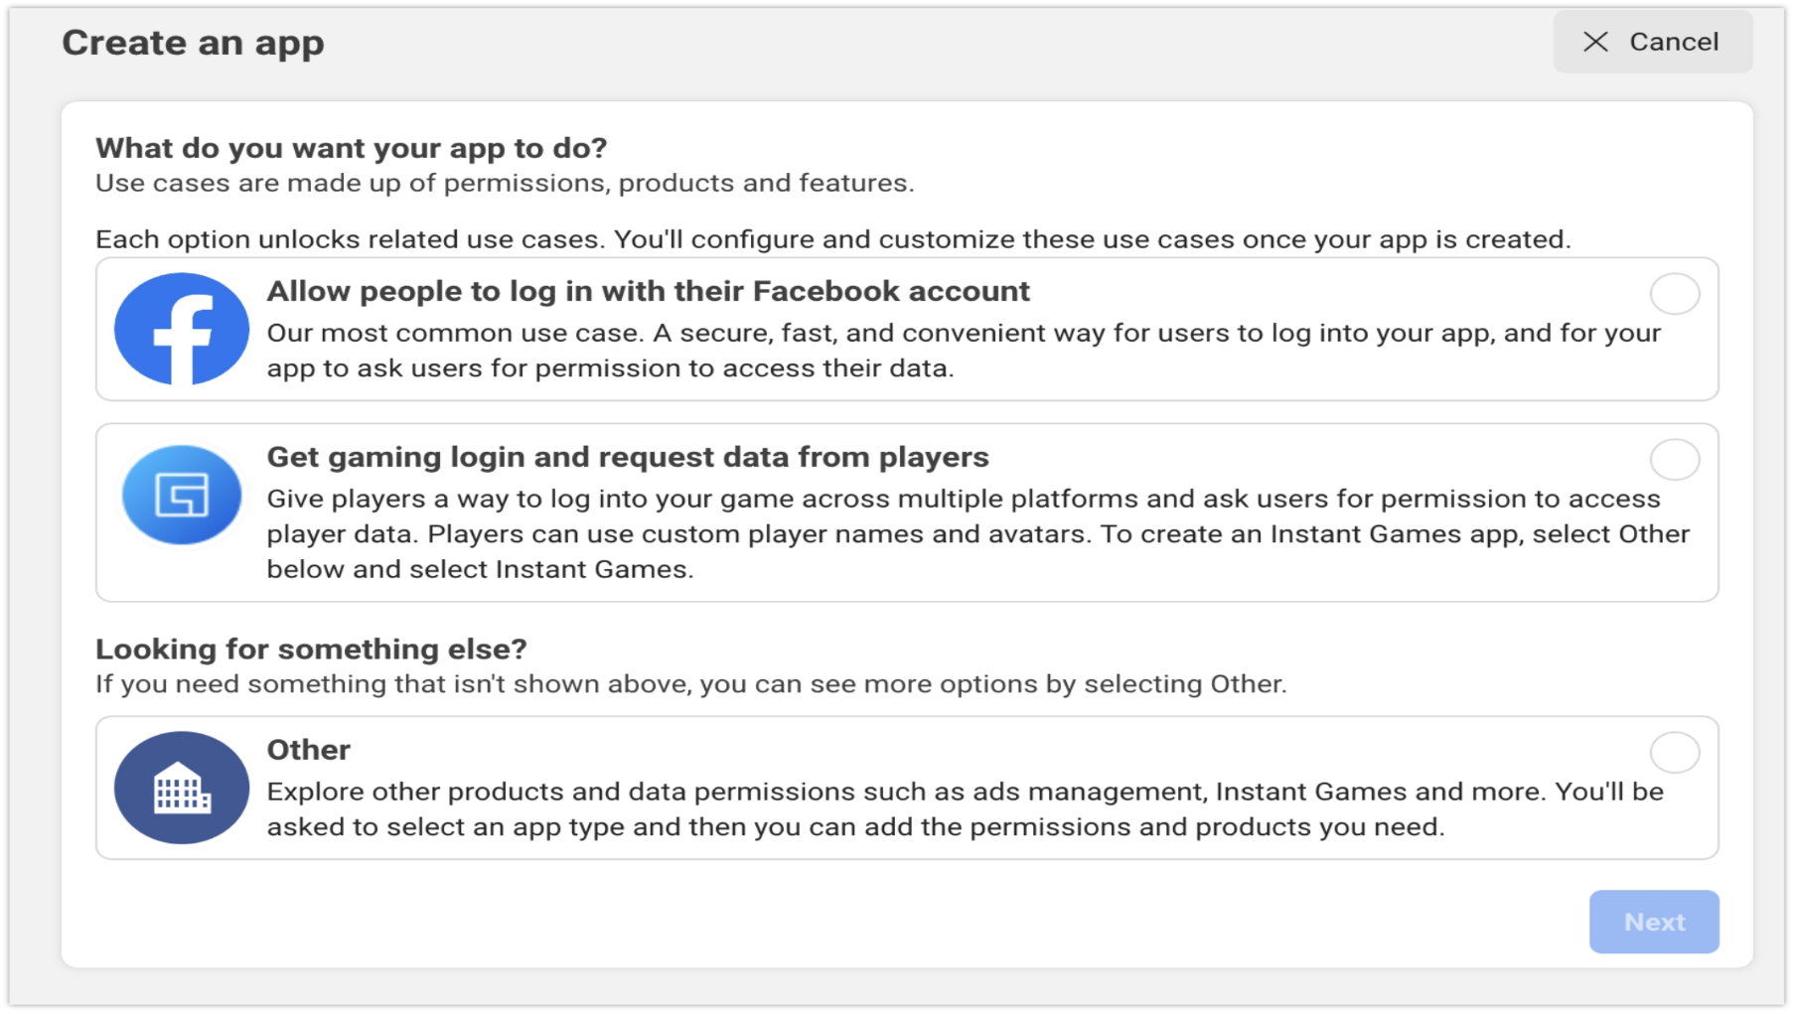Click the "Looking for something else?" heading
The image size is (1794, 1013).
(313, 649)
